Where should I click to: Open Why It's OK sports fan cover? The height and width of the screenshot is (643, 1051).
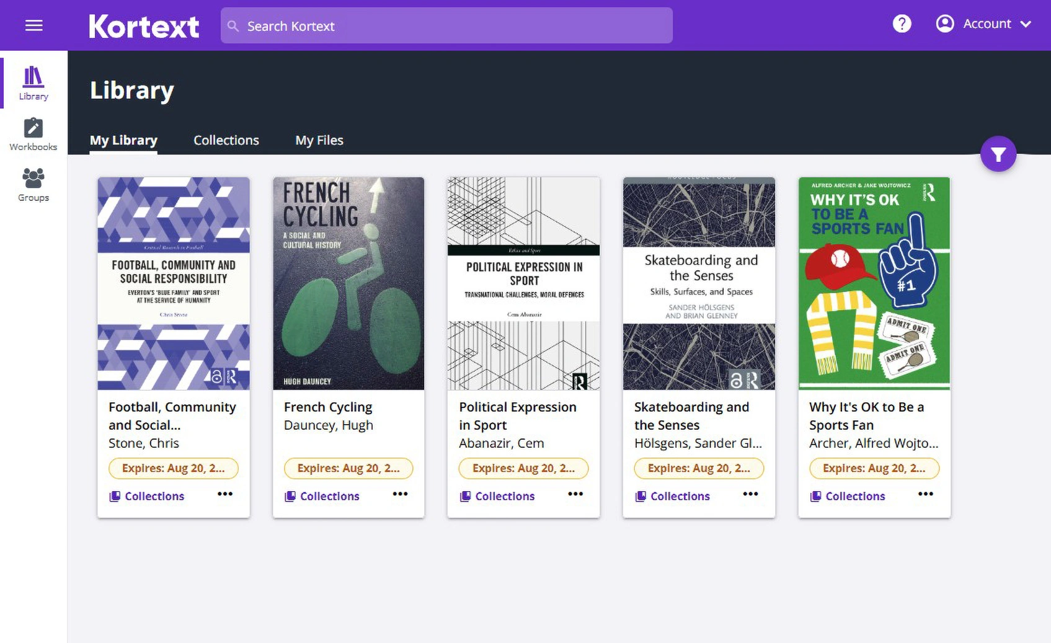[874, 283]
